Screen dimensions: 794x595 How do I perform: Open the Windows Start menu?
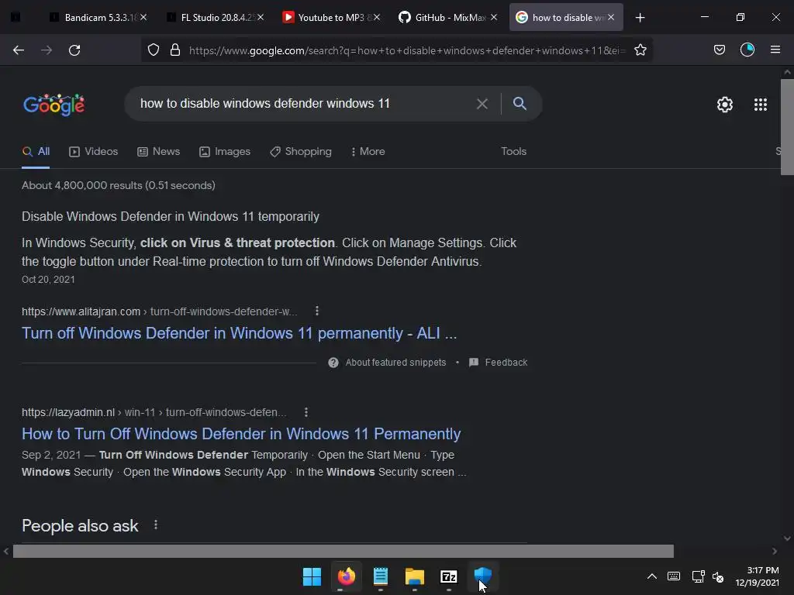pyautogui.click(x=312, y=576)
